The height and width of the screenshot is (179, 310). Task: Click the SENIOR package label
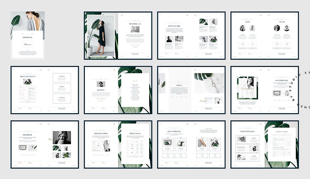pyautogui.click(x=254, y=156)
